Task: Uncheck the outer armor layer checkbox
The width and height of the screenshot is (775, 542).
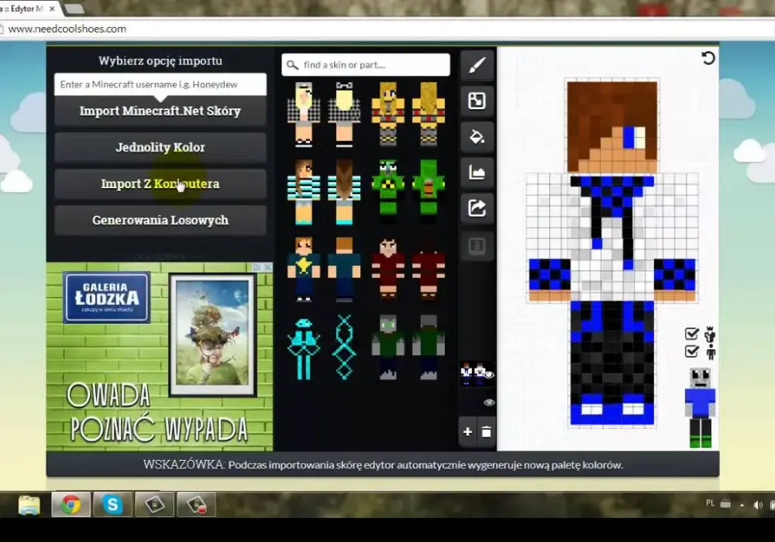Action: pos(691,334)
